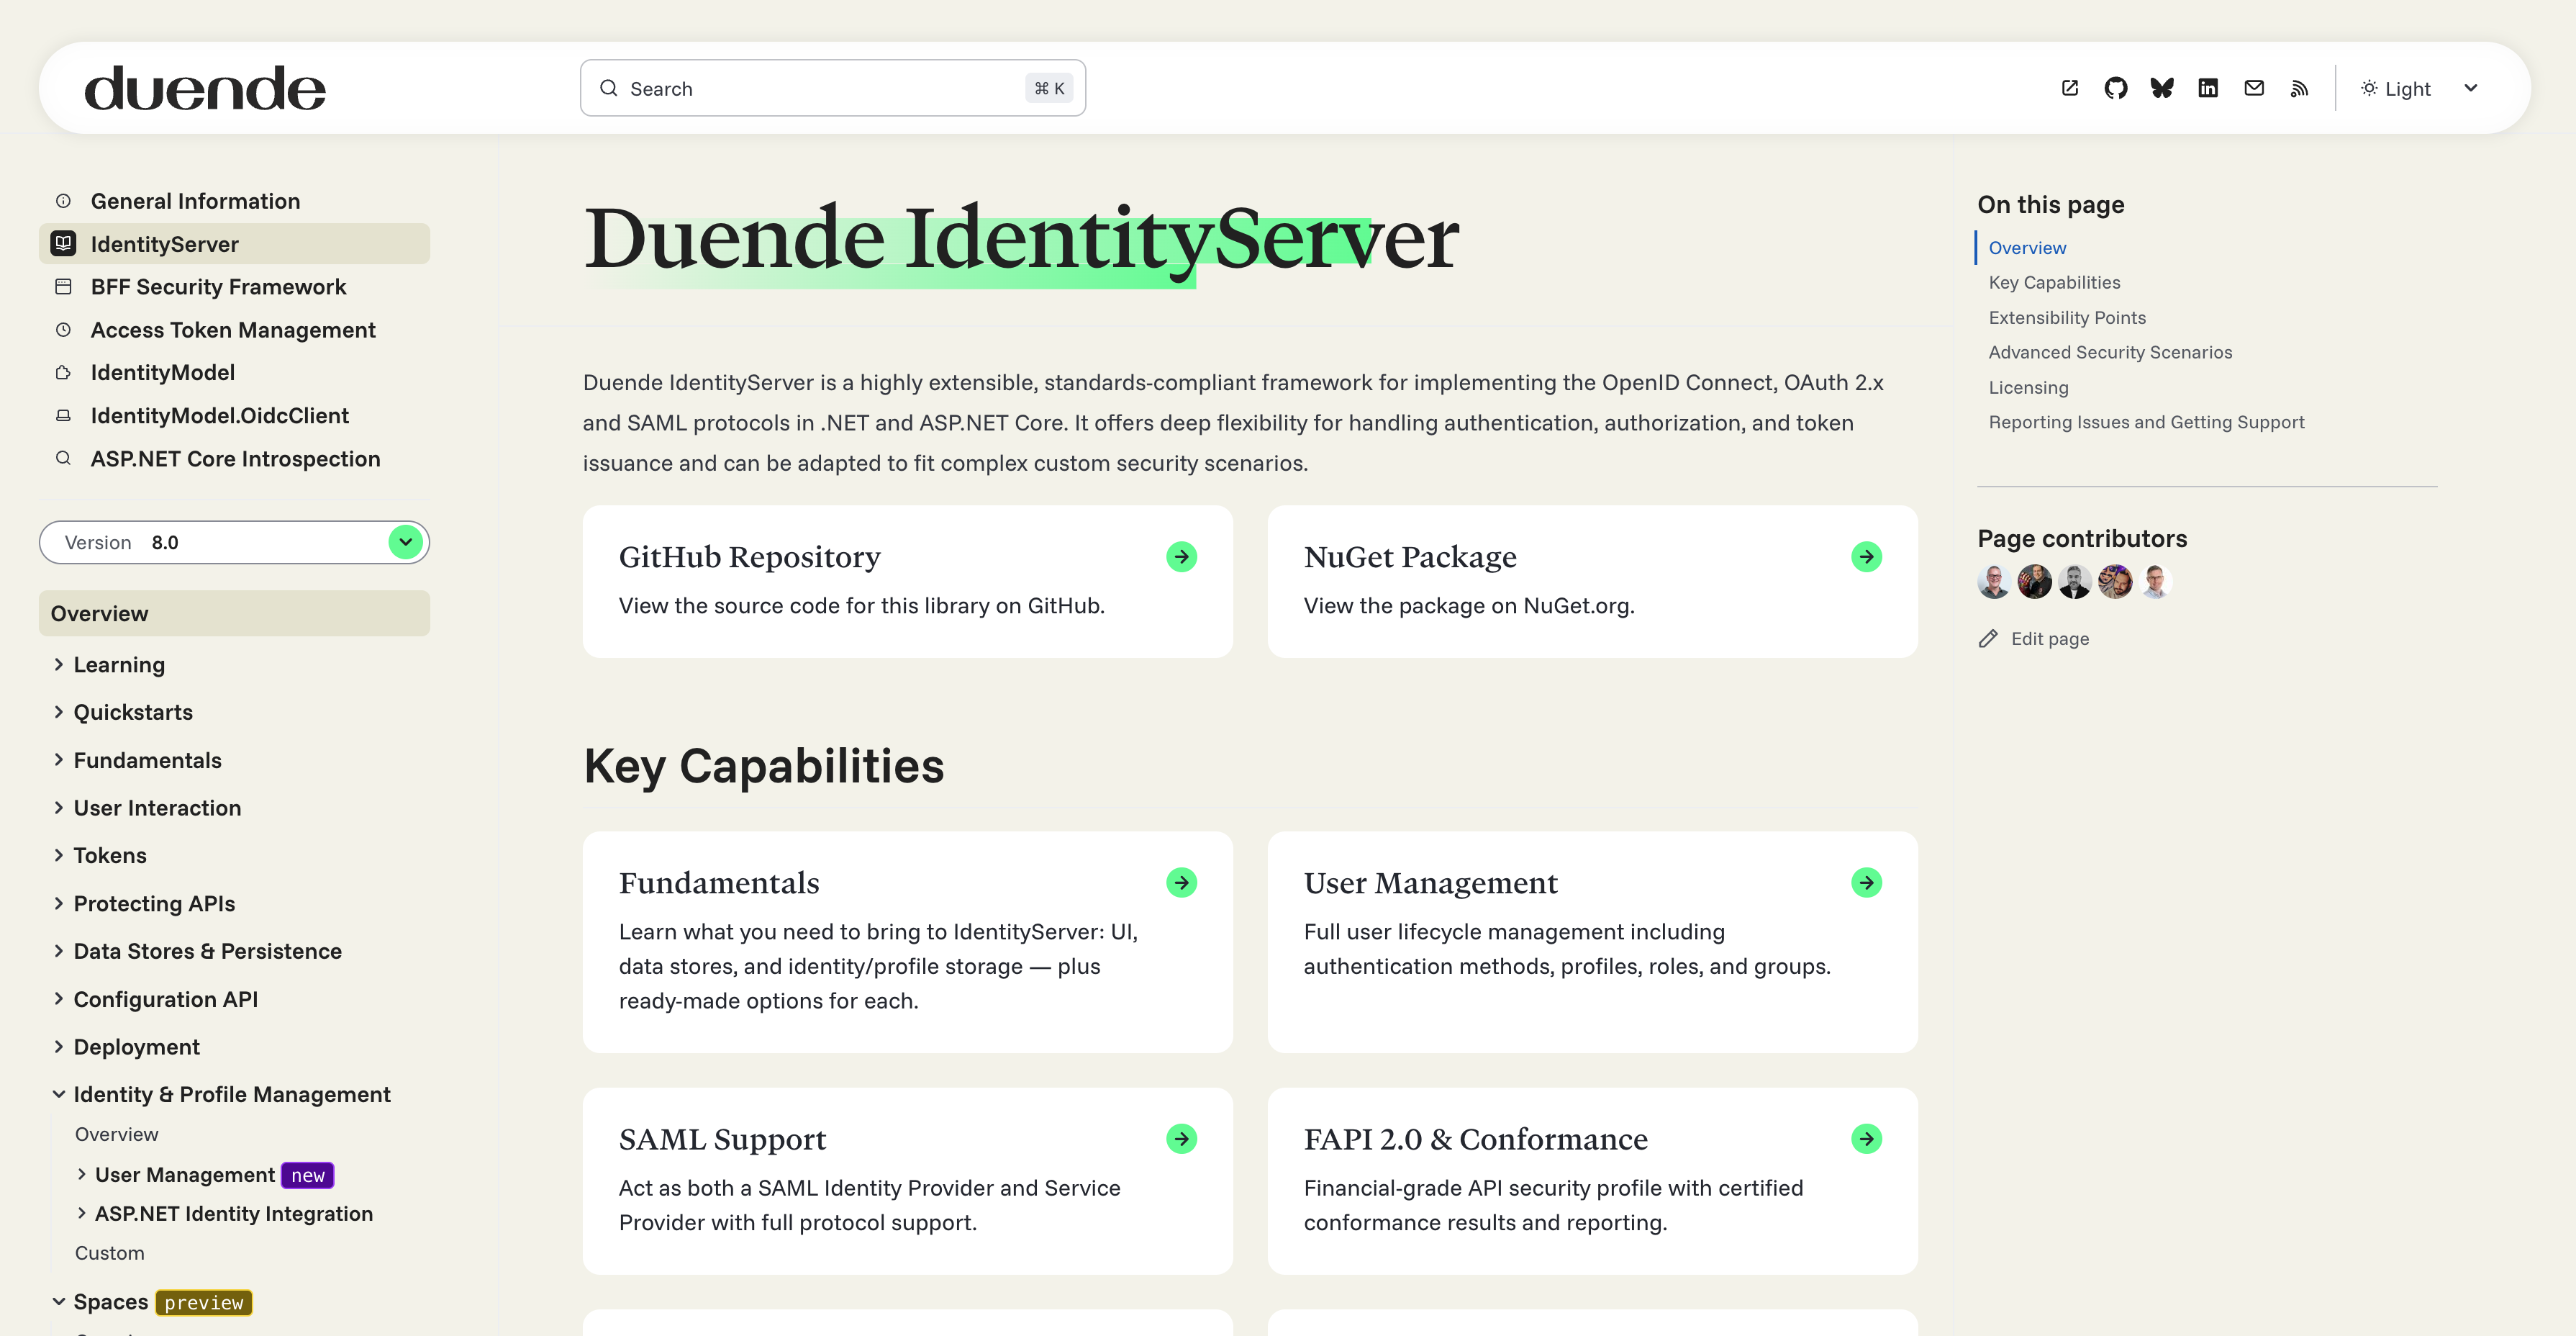The height and width of the screenshot is (1336, 2576).
Task: Expand the Tokens section
Action: [58, 856]
